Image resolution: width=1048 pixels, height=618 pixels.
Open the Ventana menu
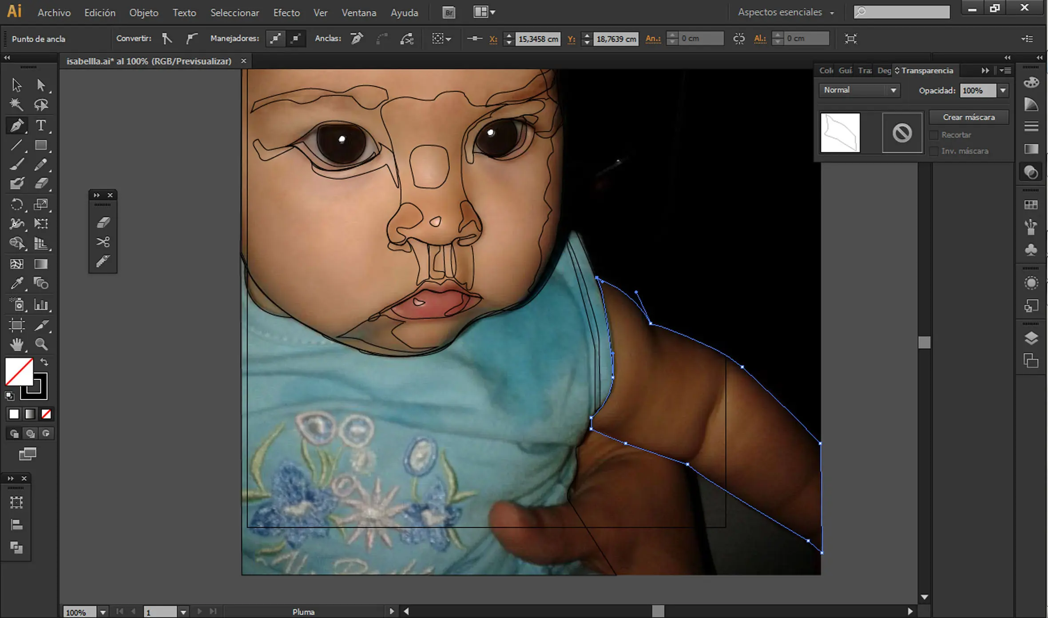[359, 12]
